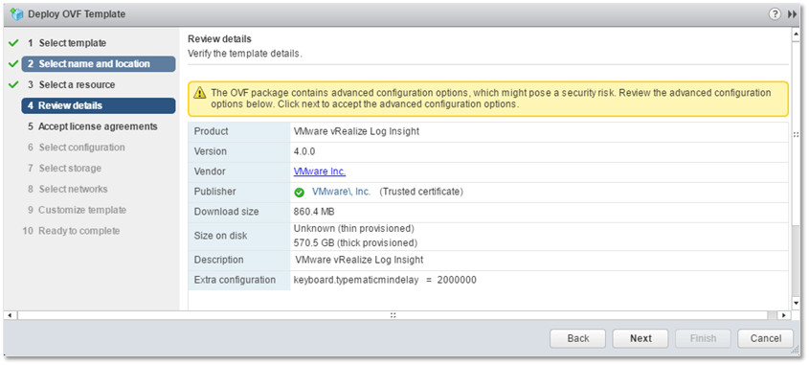The height and width of the screenshot is (365, 809).
Task: Click the double-arrow collapse icon in title bar
Action: (792, 14)
